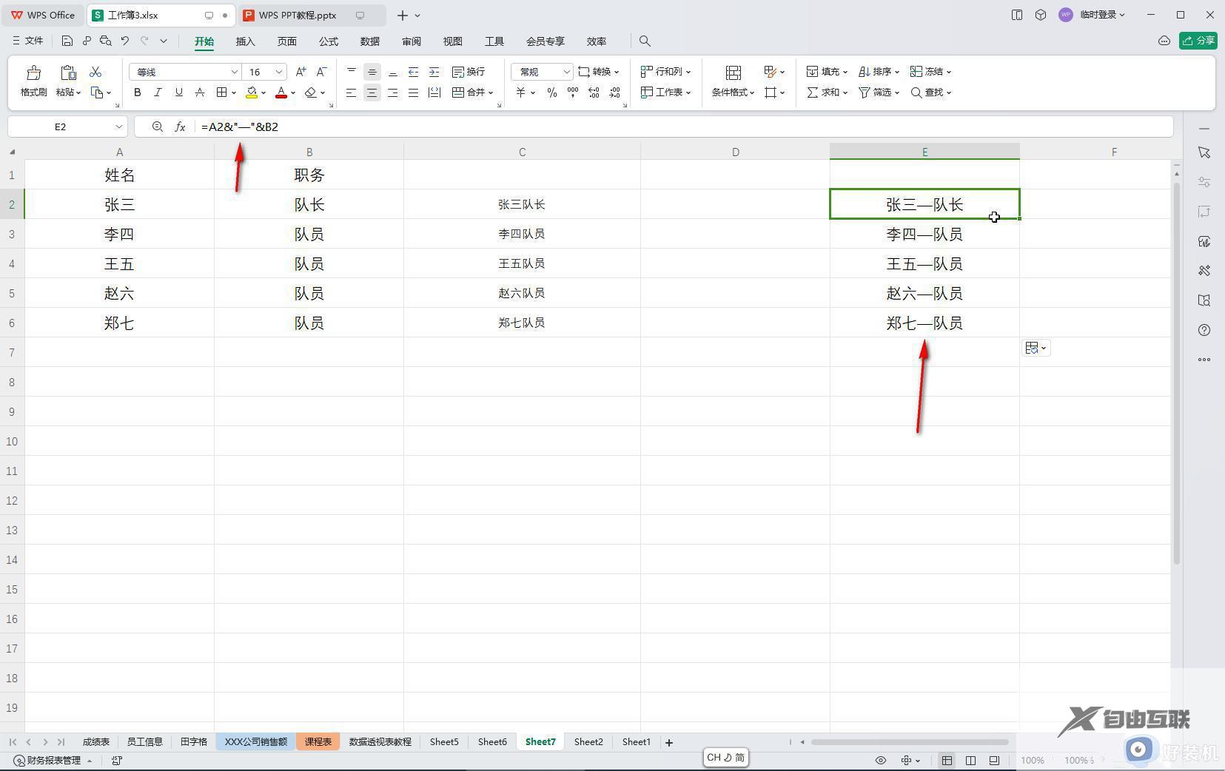This screenshot has height=771, width=1225.
Task: Open the settings sliders icon in right sidebar
Action: coord(1204,182)
